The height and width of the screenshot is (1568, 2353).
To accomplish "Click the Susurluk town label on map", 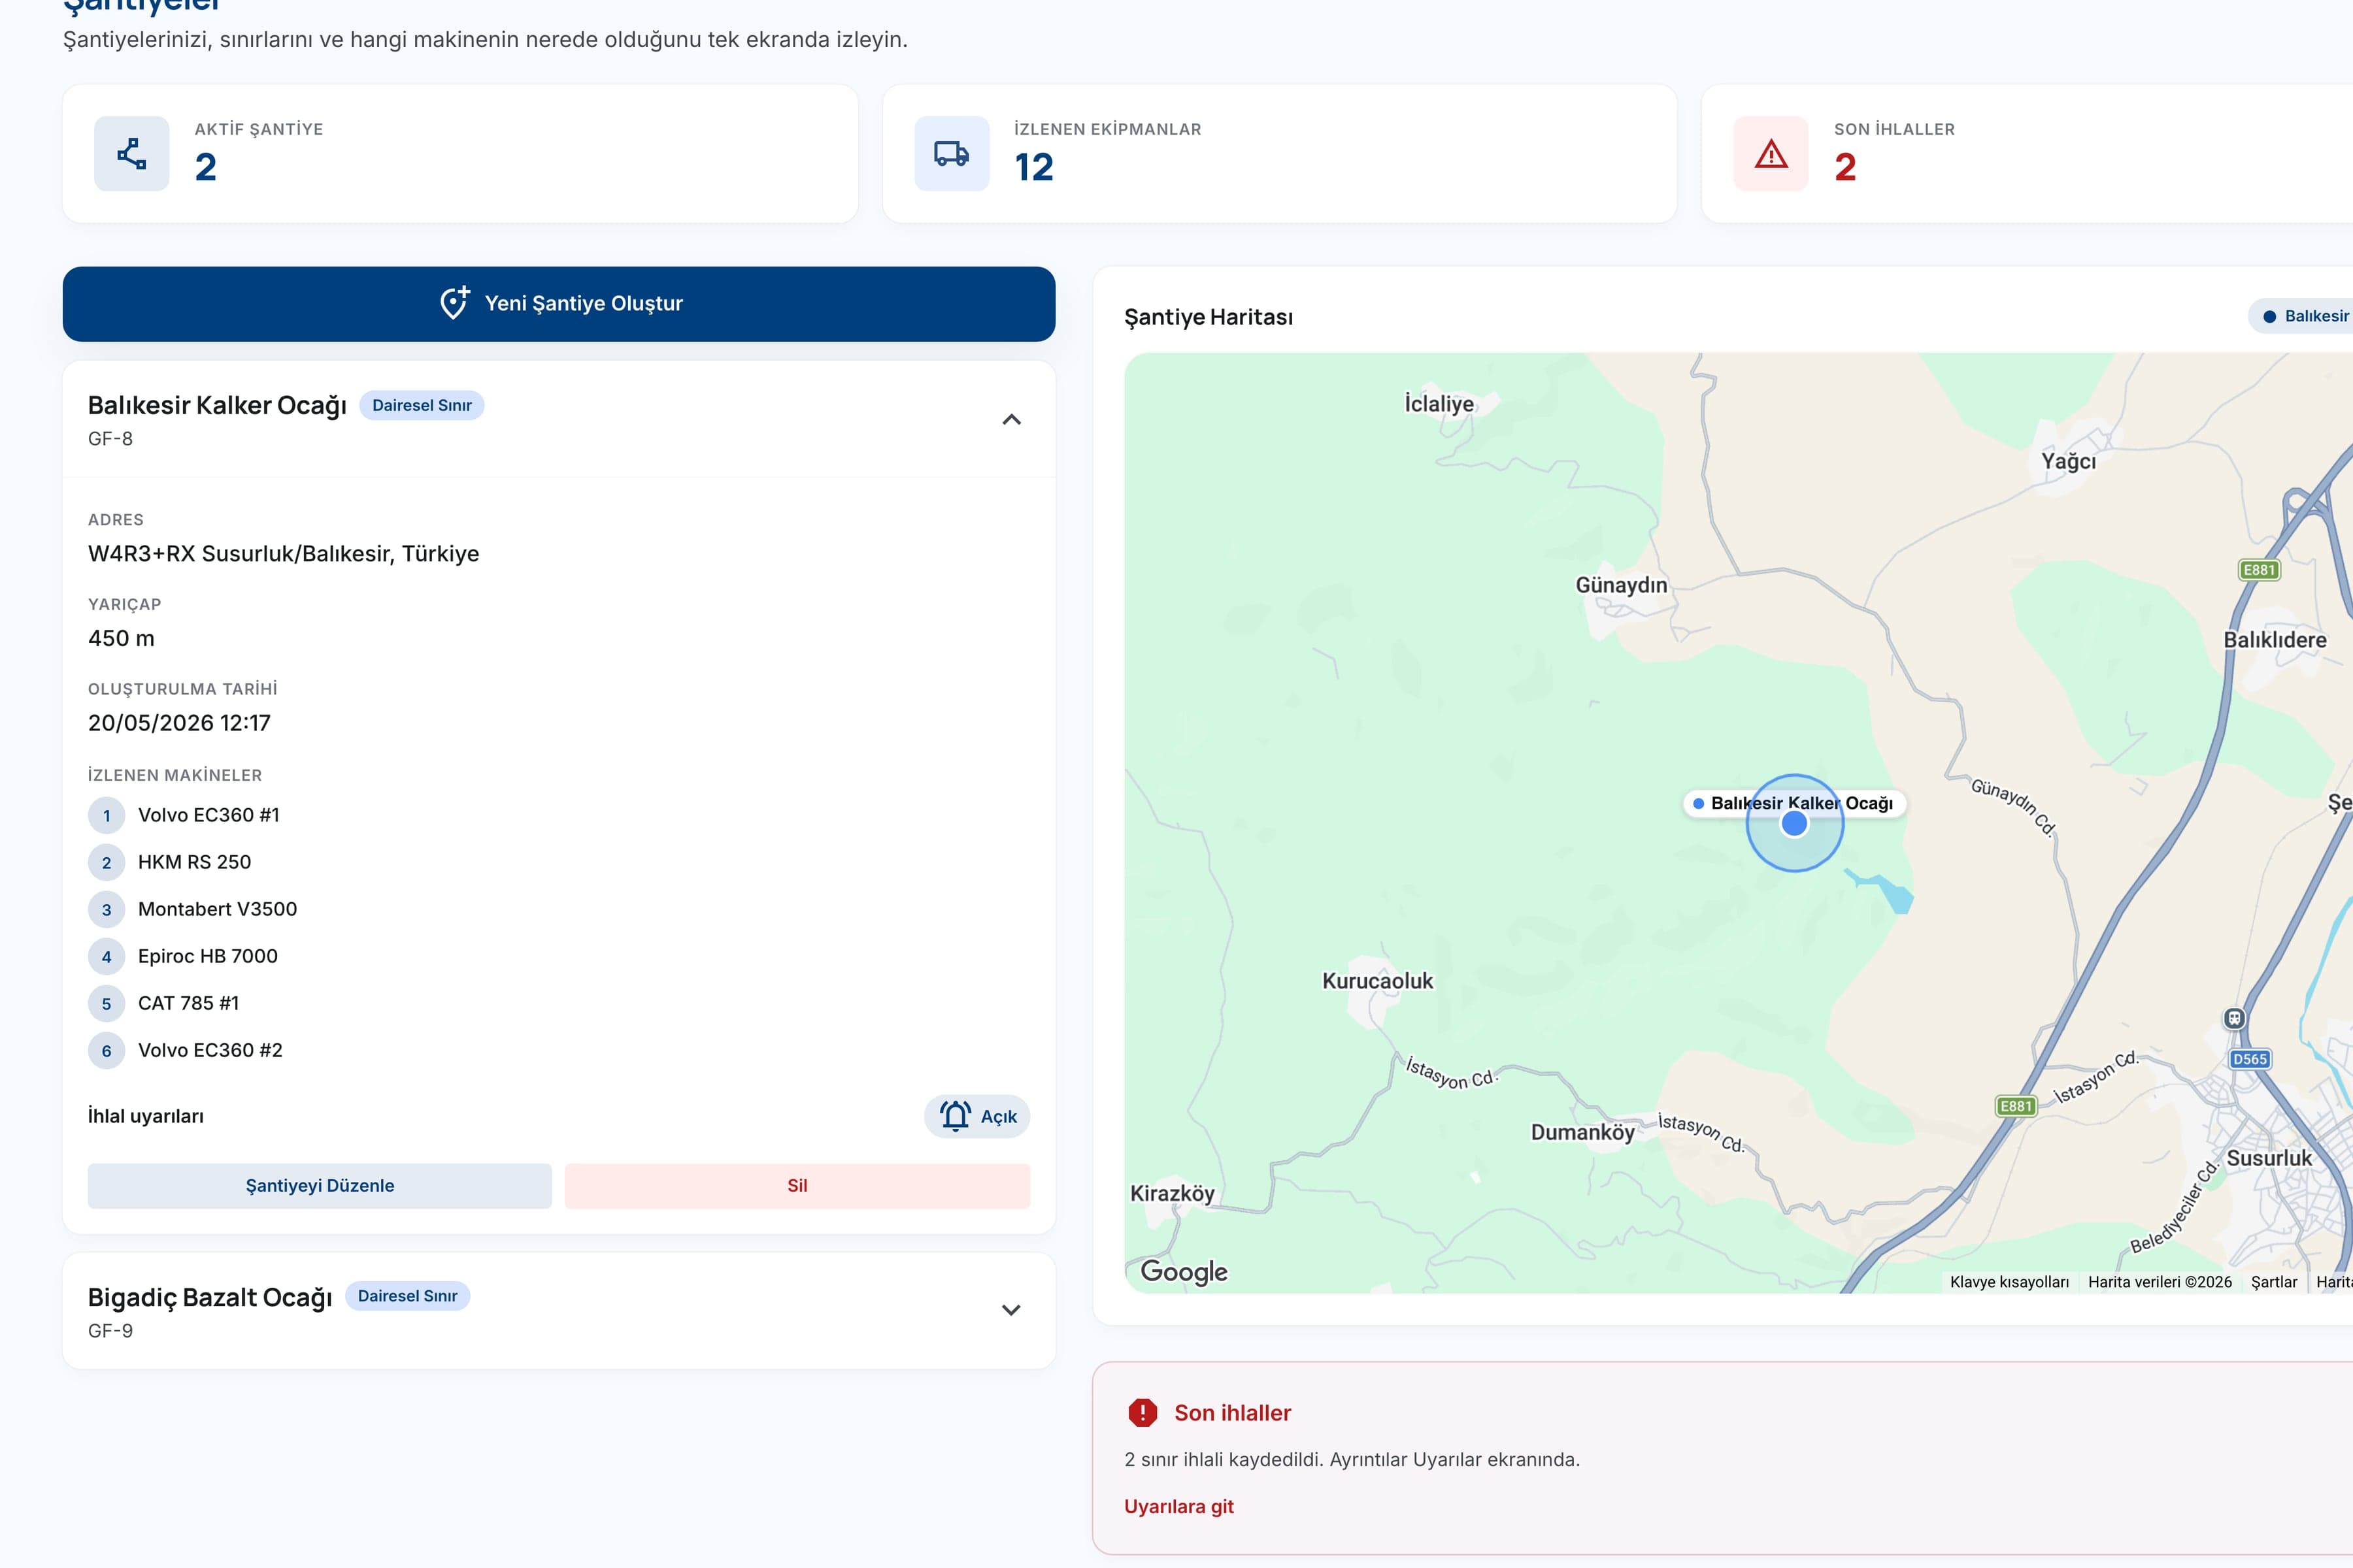I will [x=2269, y=1158].
